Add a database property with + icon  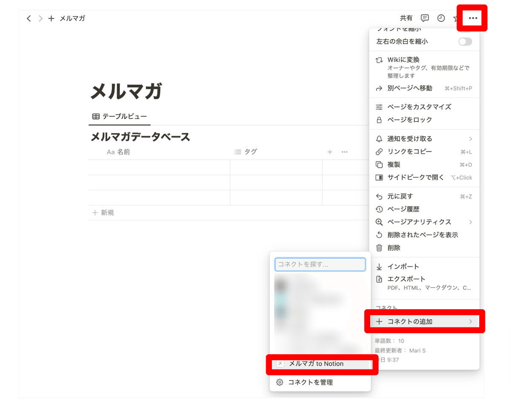coord(330,152)
